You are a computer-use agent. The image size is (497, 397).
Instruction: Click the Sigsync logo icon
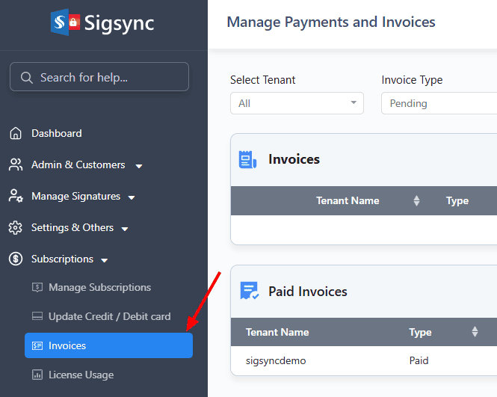pyautogui.click(x=65, y=22)
